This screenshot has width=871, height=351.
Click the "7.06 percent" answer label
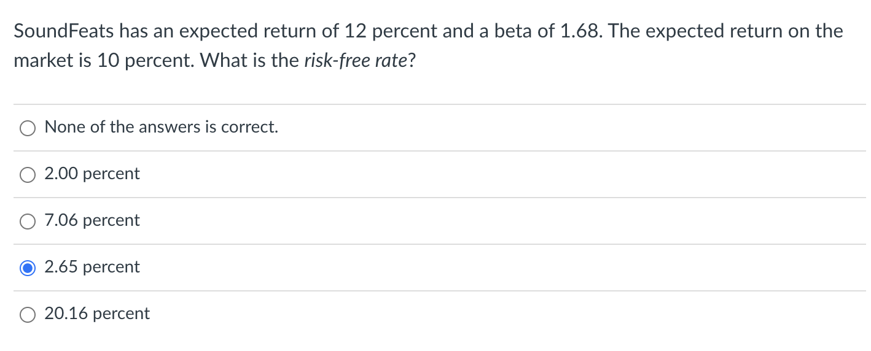point(92,220)
